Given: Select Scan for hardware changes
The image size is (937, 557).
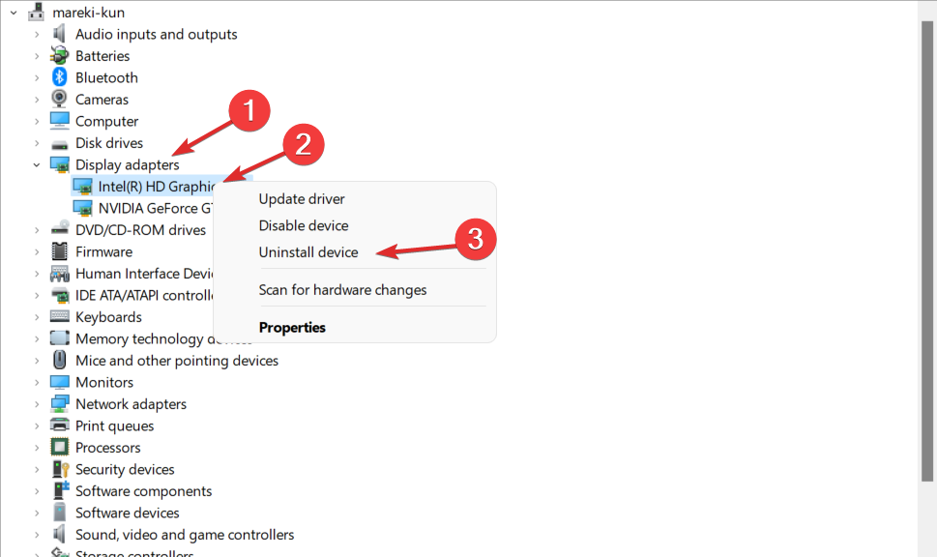Looking at the screenshot, I should (x=342, y=290).
